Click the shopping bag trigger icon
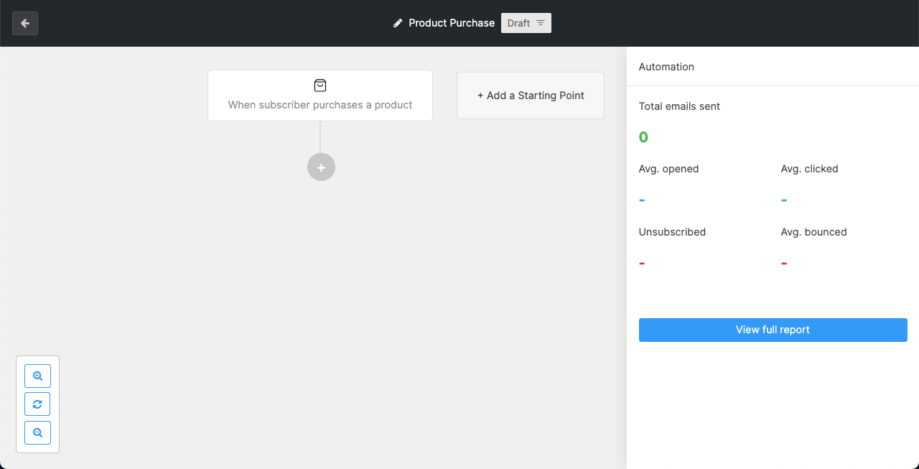The height and width of the screenshot is (469, 919). (320, 85)
